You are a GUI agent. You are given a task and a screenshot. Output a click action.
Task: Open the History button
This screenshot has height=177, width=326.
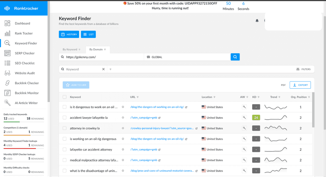tap(69, 35)
